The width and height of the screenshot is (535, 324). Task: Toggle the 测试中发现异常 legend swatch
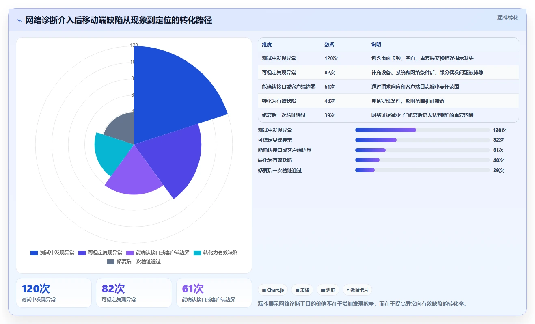coord(34,253)
